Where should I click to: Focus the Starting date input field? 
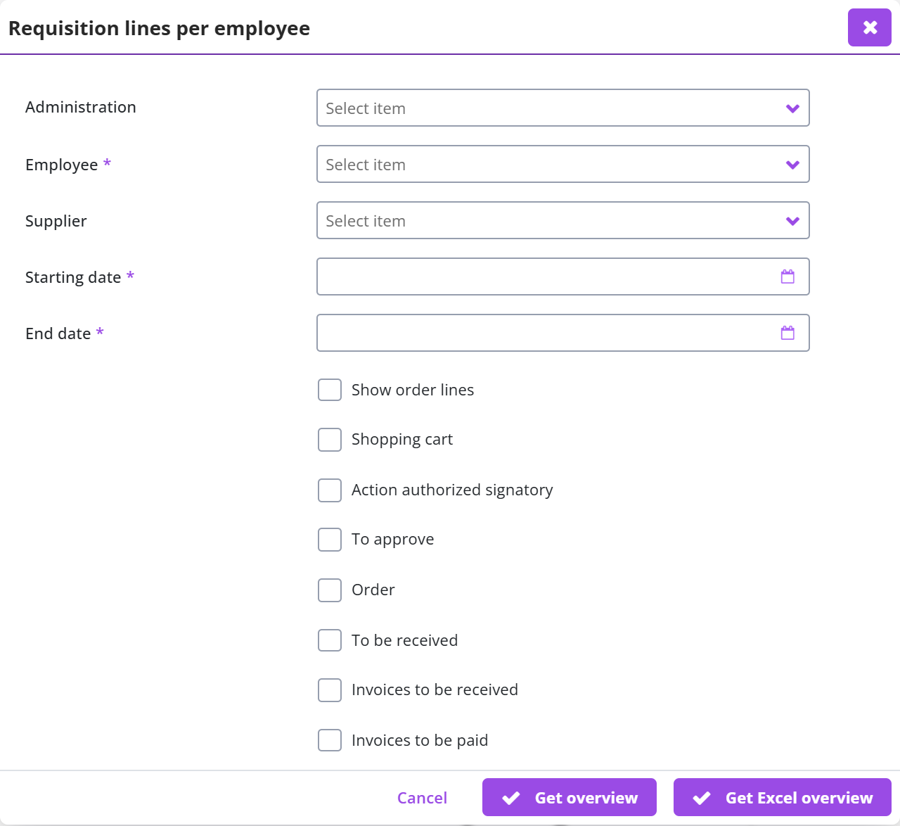pyautogui.click(x=563, y=277)
